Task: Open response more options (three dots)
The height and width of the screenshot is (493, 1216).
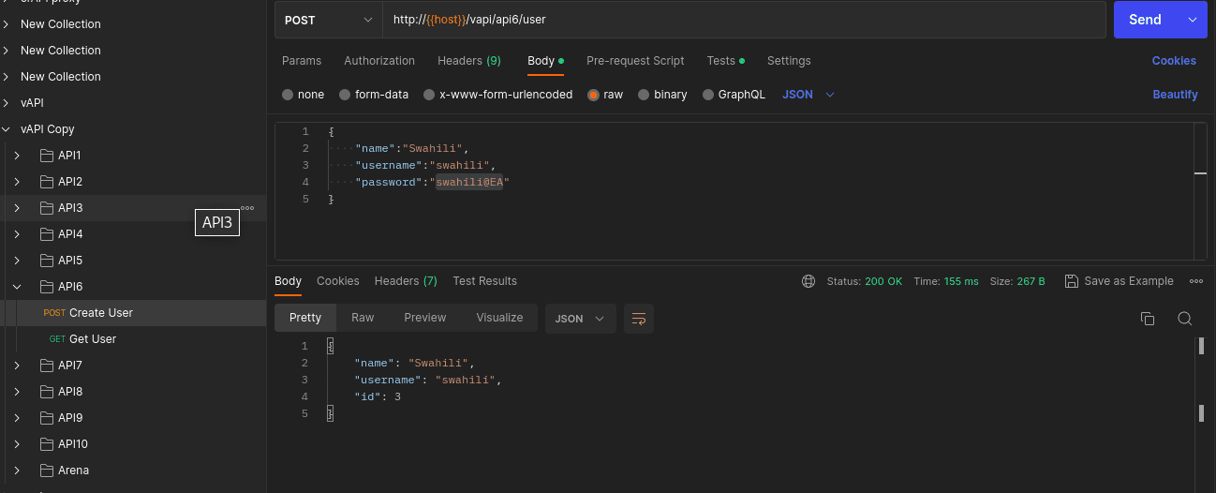Action: [x=1196, y=281]
